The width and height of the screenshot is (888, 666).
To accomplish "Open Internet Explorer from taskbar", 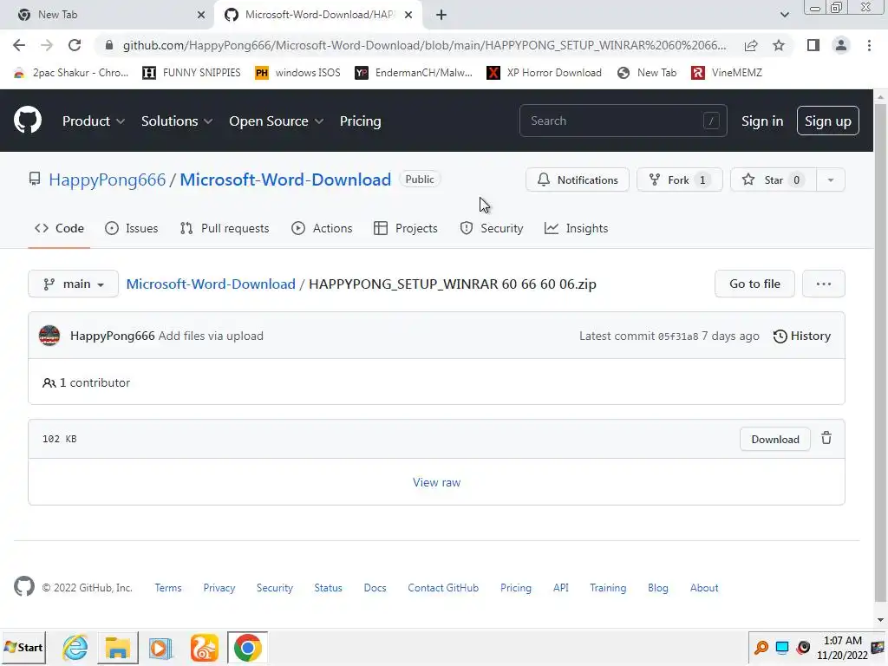I will click(75, 647).
